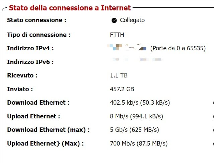Image resolution: width=214 pixels, height=163 pixels.
Task: Click the blurred IPv4 address value
Action: click(x=127, y=47)
